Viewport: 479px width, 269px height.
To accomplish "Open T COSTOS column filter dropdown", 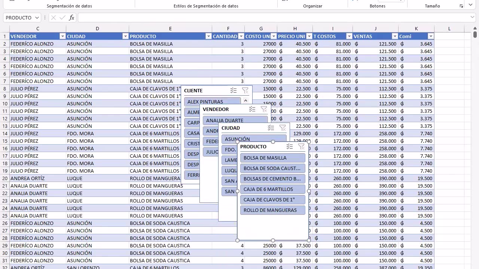I will click(349, 36).
